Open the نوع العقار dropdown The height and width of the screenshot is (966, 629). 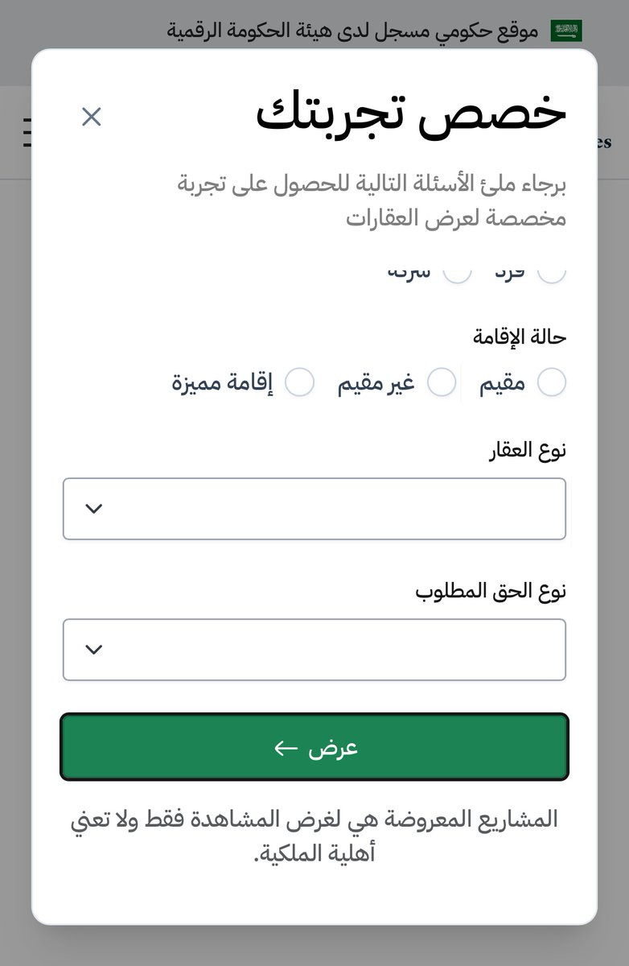click(x=314, y=509)
